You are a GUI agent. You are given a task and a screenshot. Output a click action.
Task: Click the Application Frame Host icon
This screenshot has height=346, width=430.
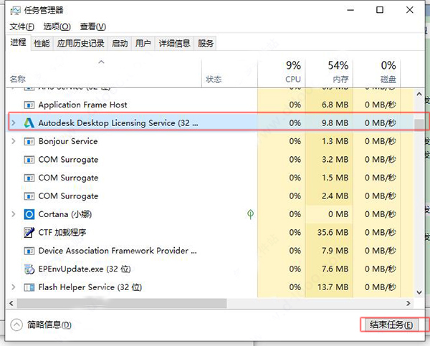click(29, 105)
